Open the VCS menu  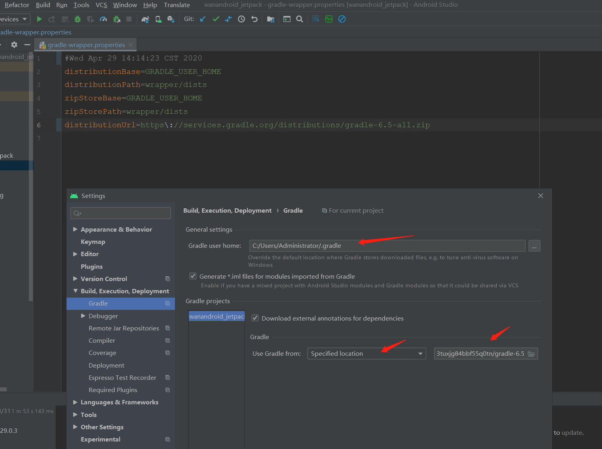[101, 5]
